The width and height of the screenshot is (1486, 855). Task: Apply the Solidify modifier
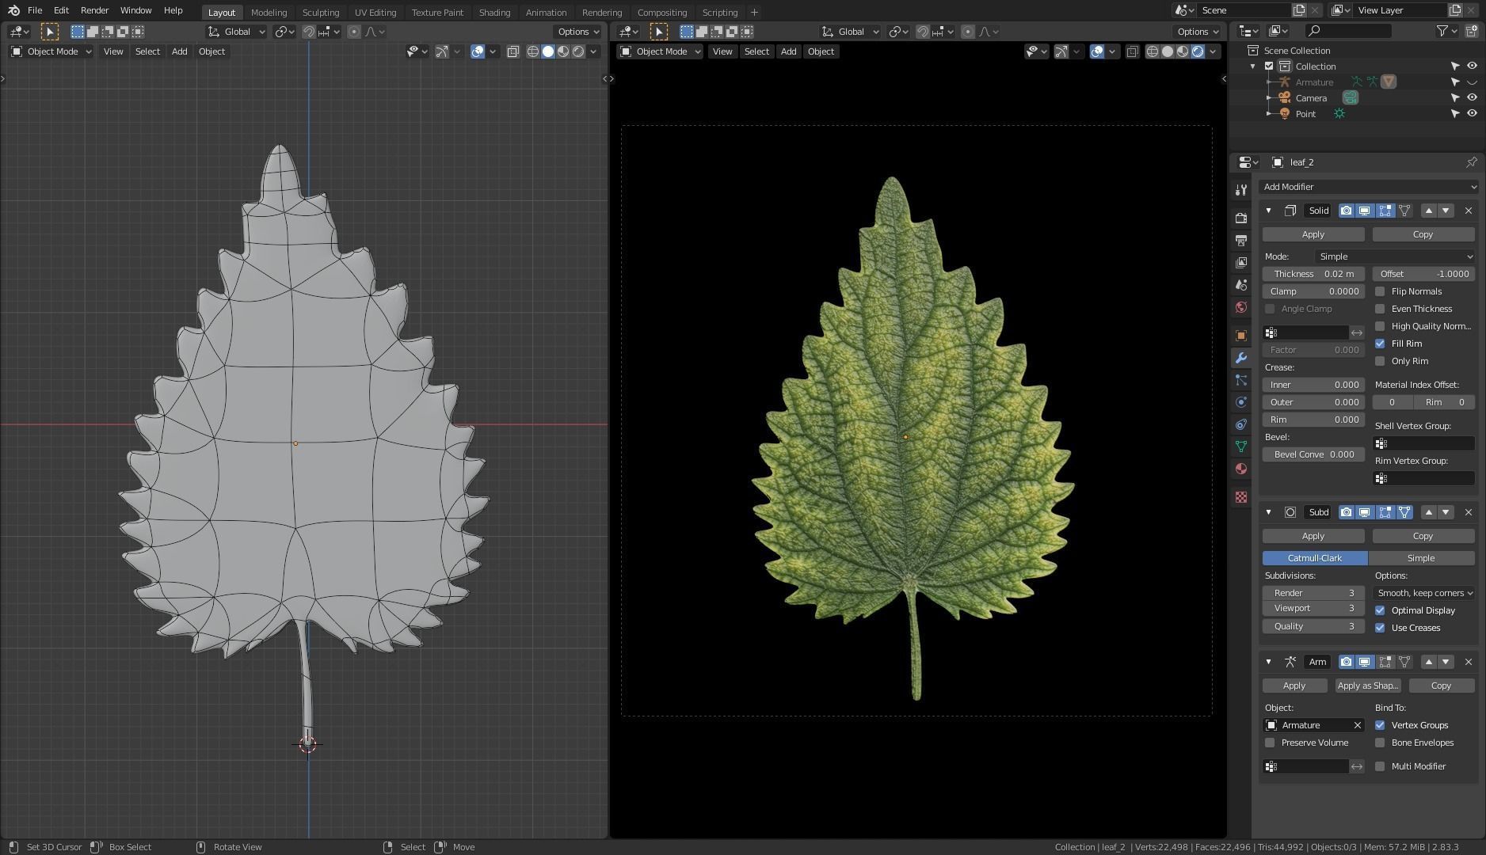[1313, 234]
